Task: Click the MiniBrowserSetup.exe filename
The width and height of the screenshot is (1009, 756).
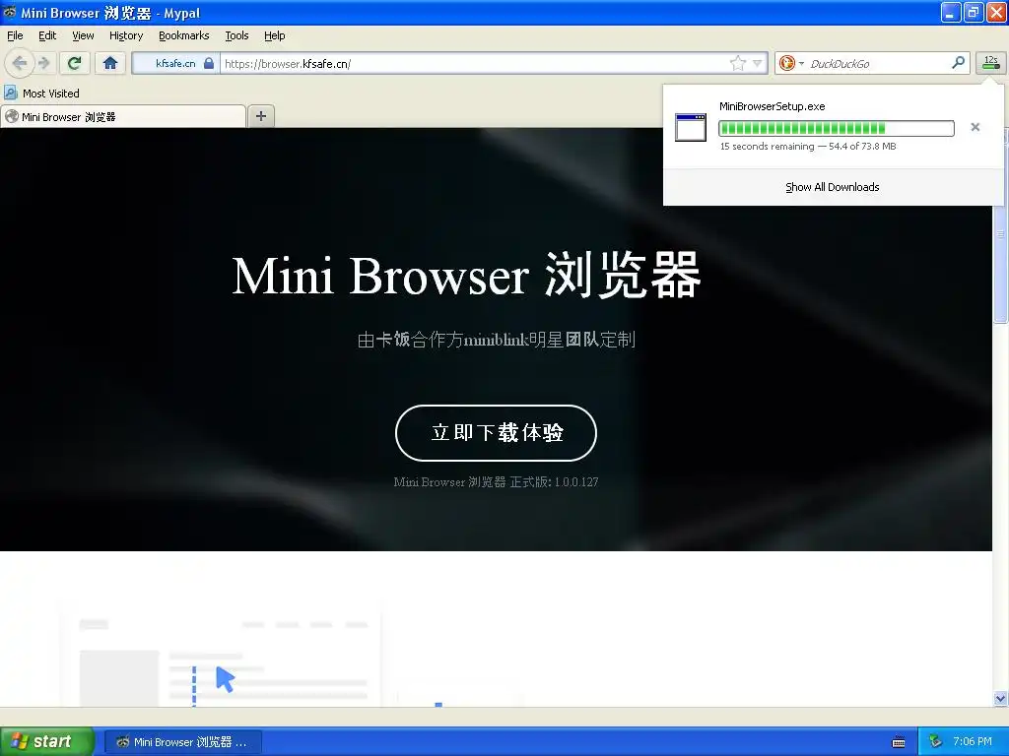Action: coord(773,106)
